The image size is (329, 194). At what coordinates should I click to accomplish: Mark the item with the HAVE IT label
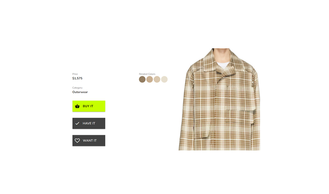(89, 123)
